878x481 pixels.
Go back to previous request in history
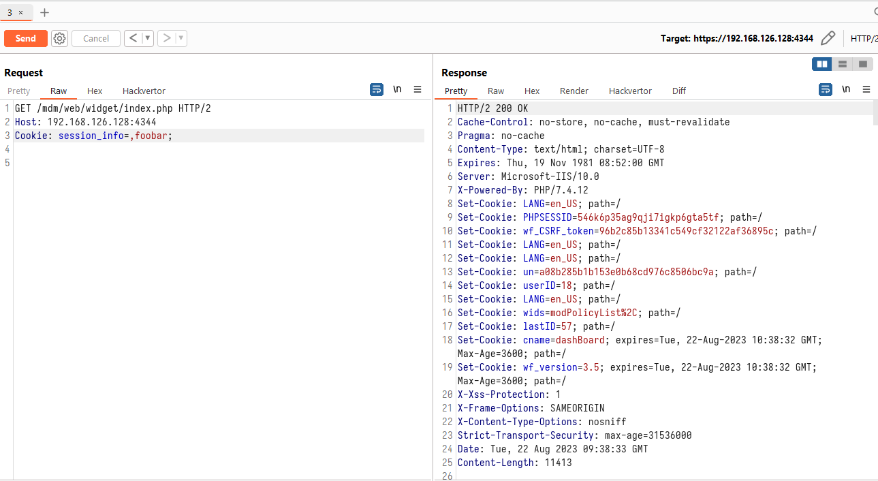133,38
